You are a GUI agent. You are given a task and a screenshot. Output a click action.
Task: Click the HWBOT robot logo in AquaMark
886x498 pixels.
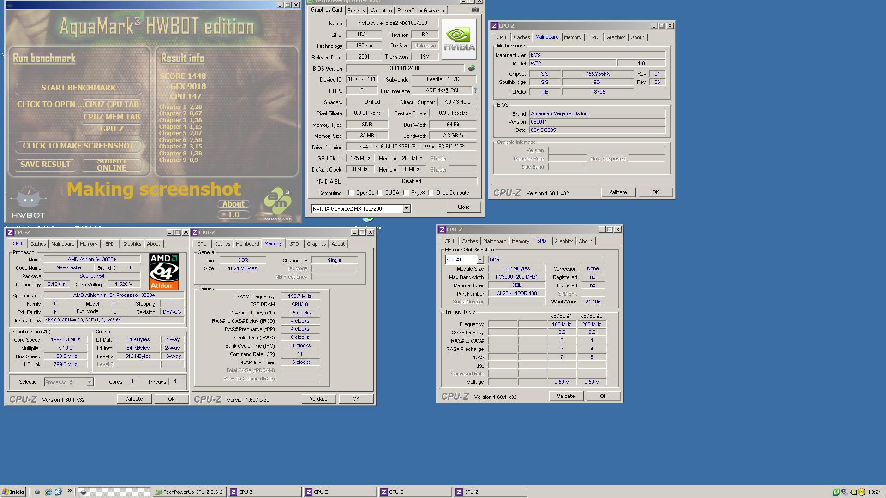click(28, 202)
